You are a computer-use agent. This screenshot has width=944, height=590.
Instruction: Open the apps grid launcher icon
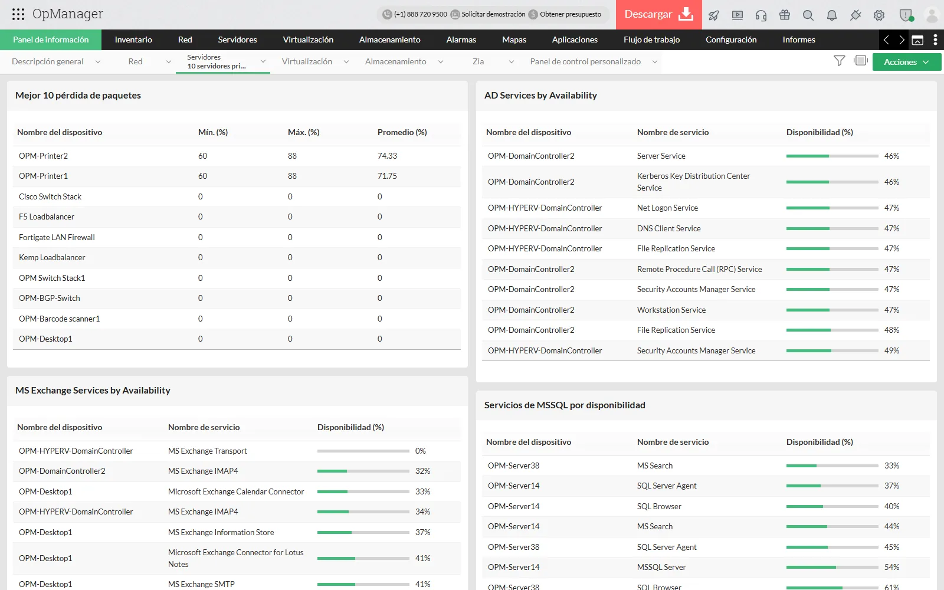18,14
